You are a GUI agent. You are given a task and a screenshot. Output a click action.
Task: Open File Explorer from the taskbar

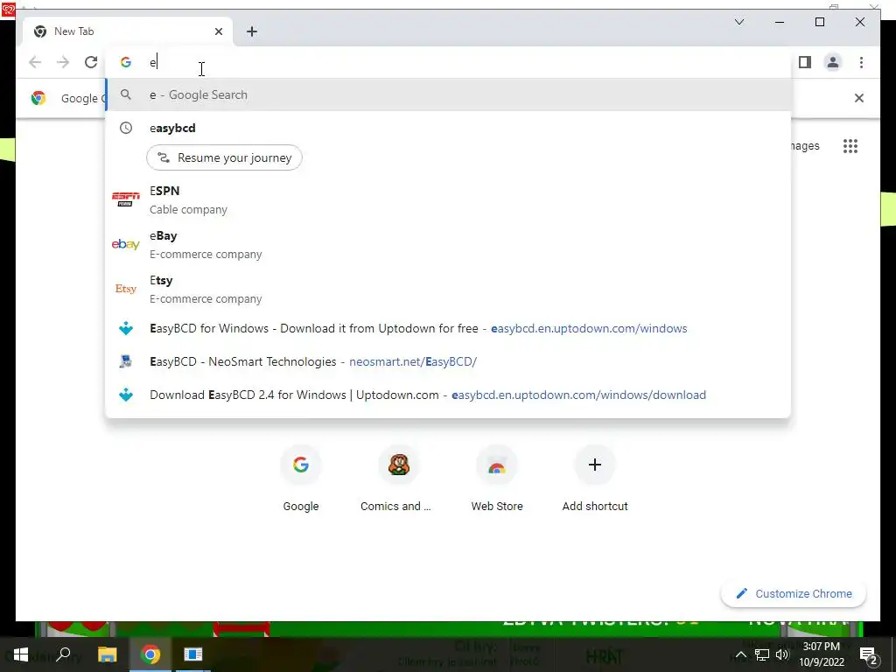click(108, 654)
